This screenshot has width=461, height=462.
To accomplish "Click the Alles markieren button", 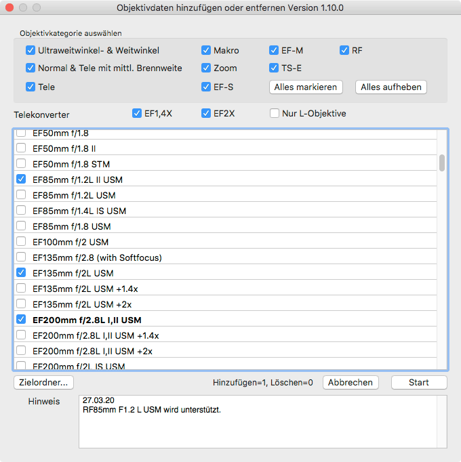I will point(306,87).
